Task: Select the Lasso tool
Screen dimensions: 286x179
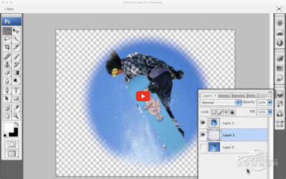Action: tap(7, 39)
